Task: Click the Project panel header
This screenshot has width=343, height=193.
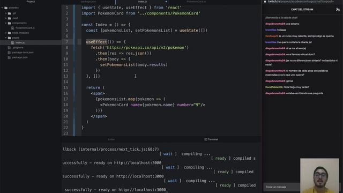Action: point(31,2)
